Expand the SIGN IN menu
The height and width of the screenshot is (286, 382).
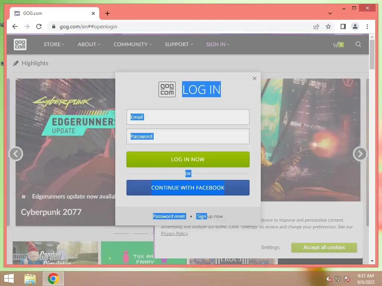[x=217, y=44]
